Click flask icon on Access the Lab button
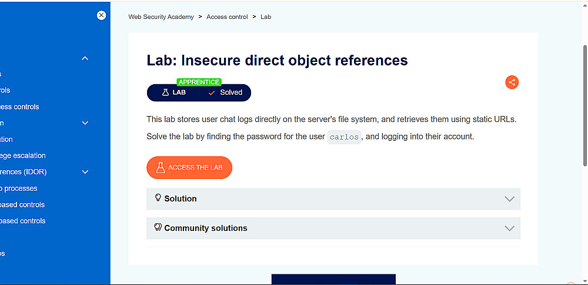Viewport: 588px width, 285px height. tap(161, 167)
